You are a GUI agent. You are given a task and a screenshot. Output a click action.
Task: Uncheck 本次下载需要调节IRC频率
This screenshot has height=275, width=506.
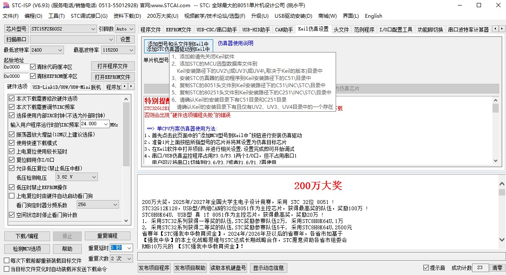[x=12, y=107]
